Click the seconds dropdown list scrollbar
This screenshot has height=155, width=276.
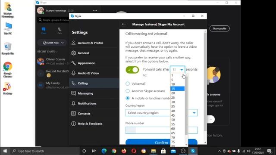pyautogui.click(x=186, y=105)
